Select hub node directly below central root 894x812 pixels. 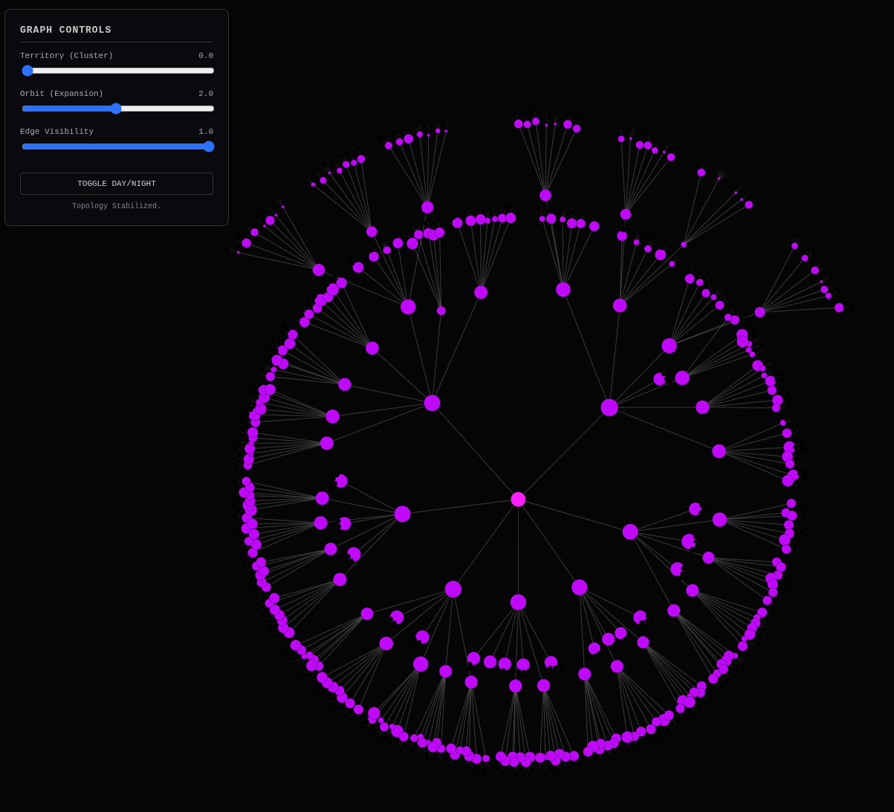coord(518,602)
